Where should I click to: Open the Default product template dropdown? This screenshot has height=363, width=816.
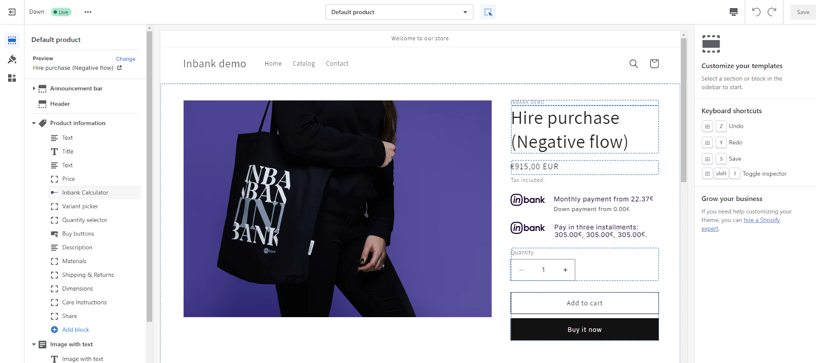coord(399,12)
